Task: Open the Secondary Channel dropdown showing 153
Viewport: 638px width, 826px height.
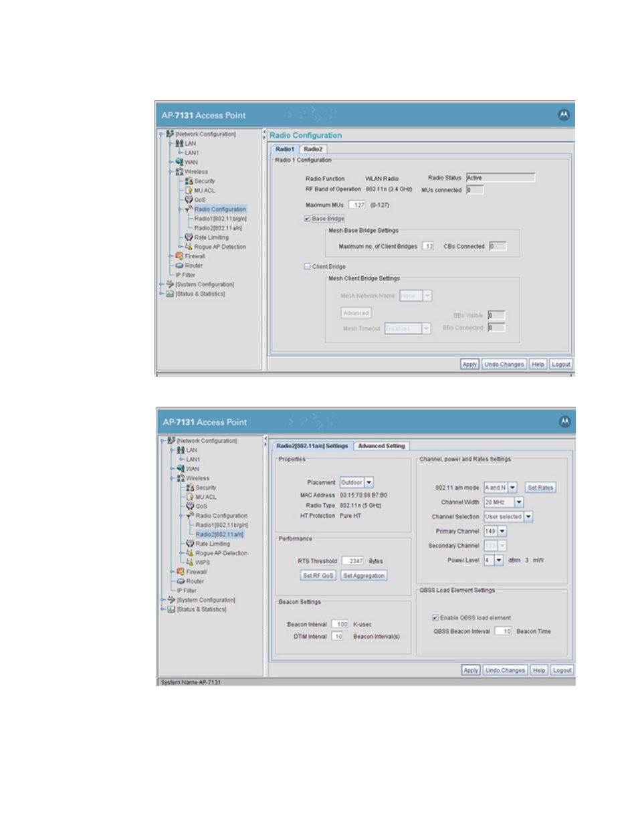Action: (x=502, y=546)
